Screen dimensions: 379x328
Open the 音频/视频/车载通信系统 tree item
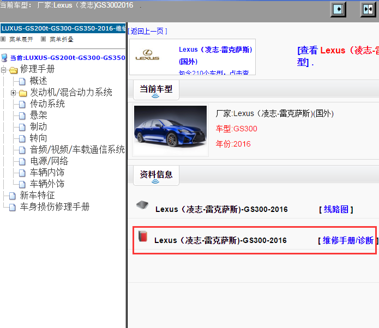click(x=77, y=150)
